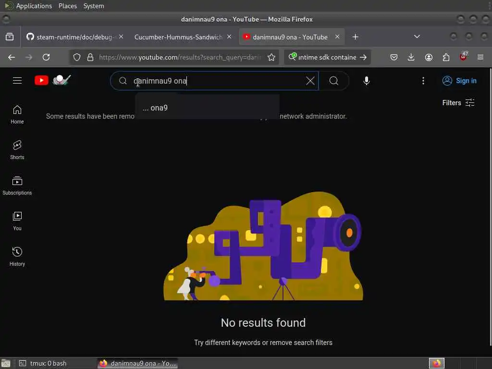Open Firefox application hamburger menu
Screen dimensions: 492x369
(x=480, y=57)
